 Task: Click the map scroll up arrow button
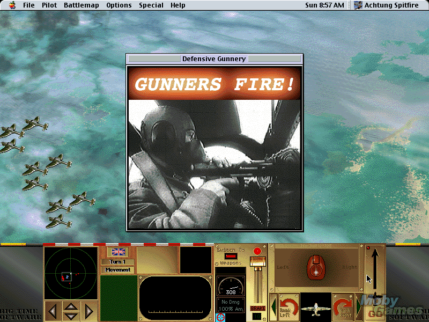coord(71,306)
